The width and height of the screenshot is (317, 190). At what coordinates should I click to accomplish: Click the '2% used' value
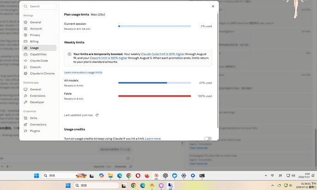tap(206, 26)
